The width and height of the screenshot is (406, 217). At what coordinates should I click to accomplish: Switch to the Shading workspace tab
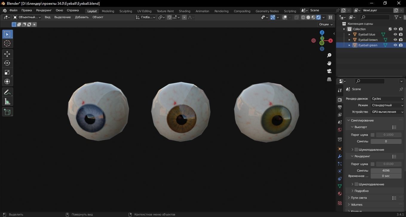click(184, 11)
